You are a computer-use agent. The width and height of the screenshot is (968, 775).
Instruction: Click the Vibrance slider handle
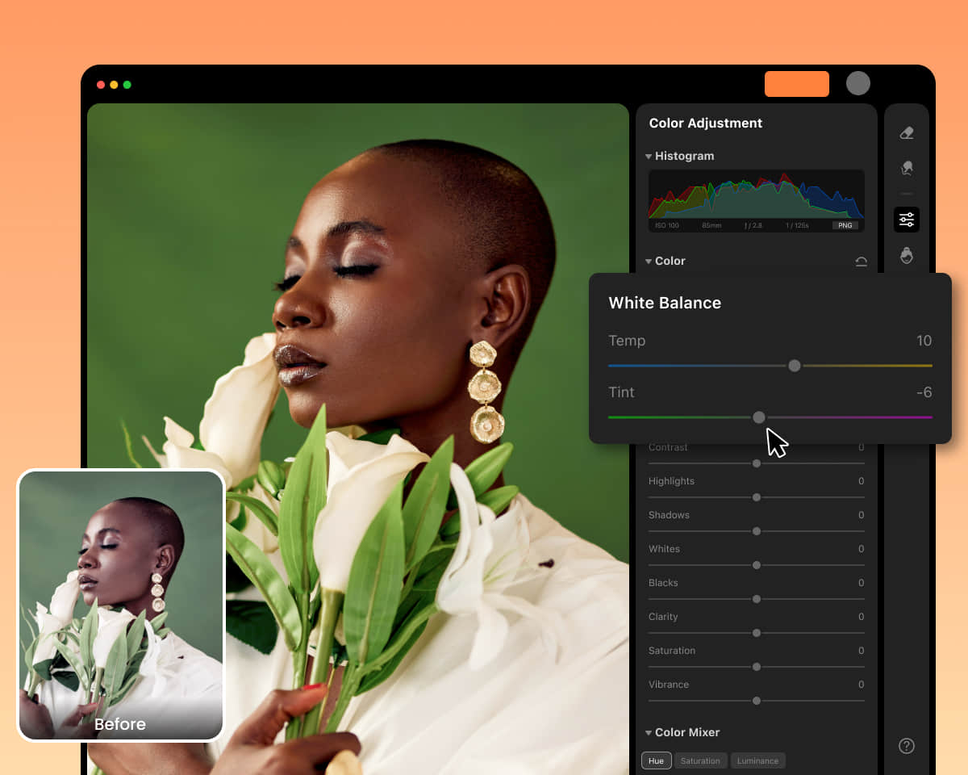click(x=757, y=701)
